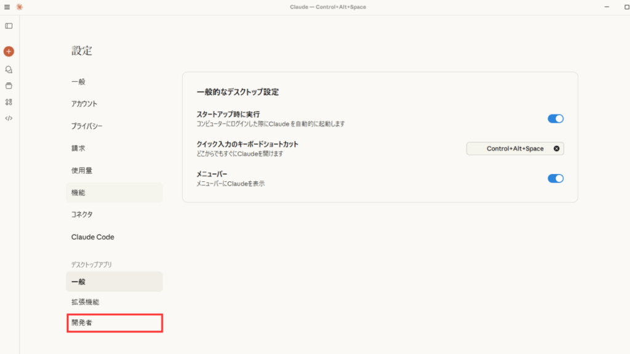Open the projects icon in sidebar
Viewport: 630px width, 354px height.
point(9,85)
